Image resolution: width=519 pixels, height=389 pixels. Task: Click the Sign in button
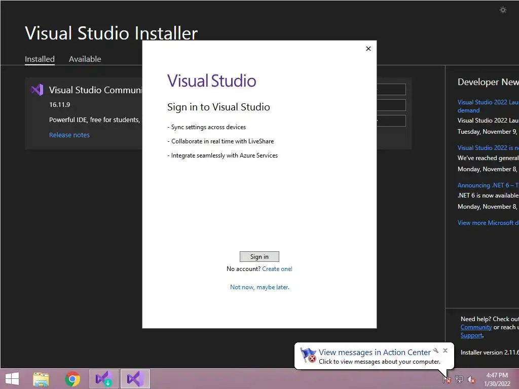coord(259,257)
